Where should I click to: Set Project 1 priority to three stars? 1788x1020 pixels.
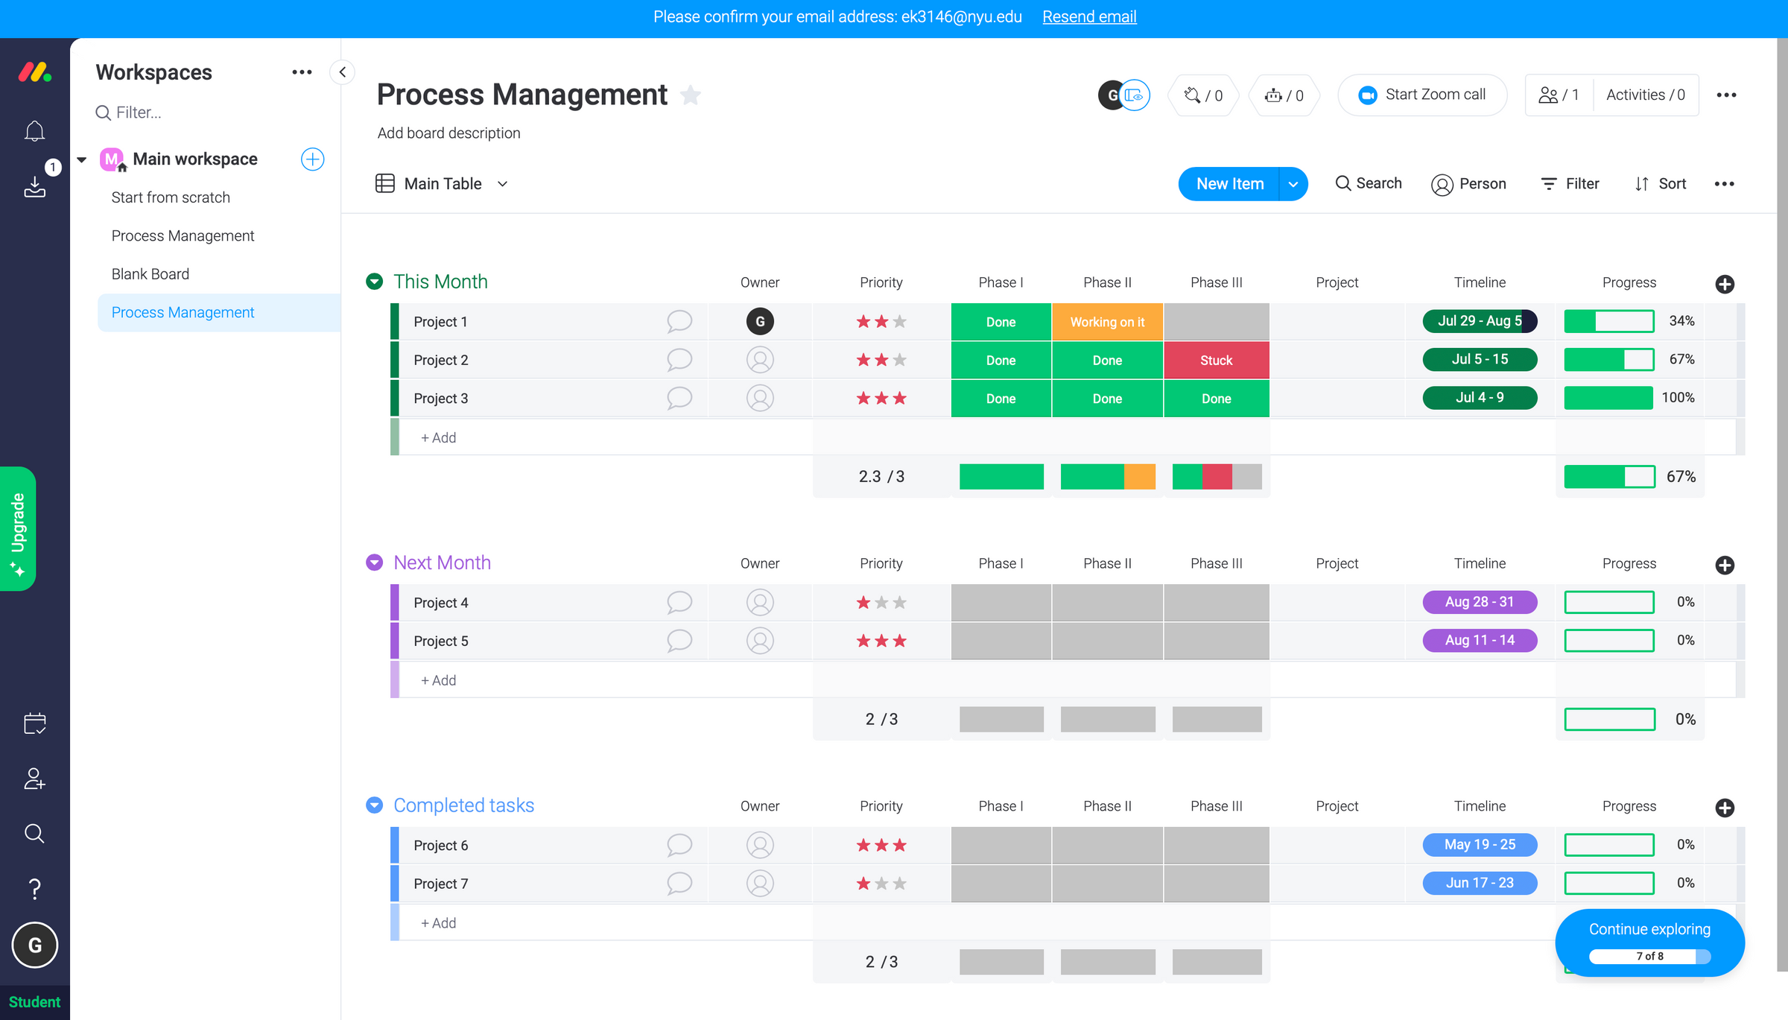pyautogui.click(x=899, y=321)
